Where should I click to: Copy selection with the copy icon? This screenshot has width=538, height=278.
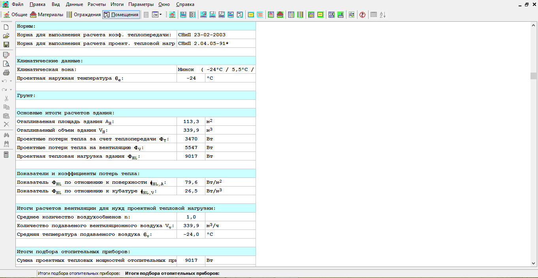point(6,107)
